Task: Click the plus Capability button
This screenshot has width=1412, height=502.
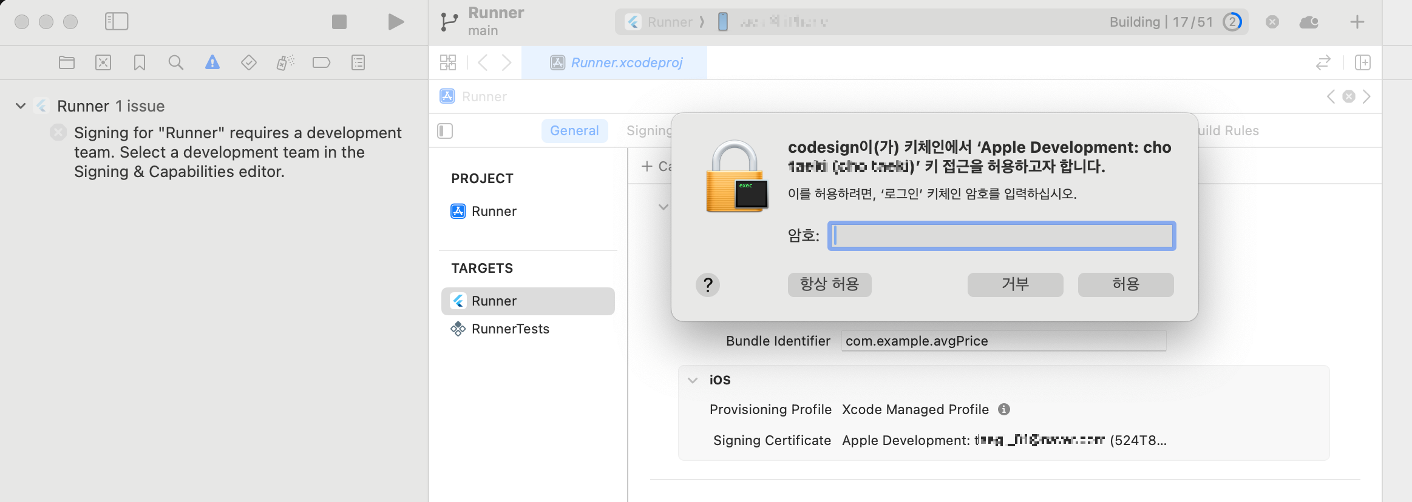Action: tap(656, 166)
